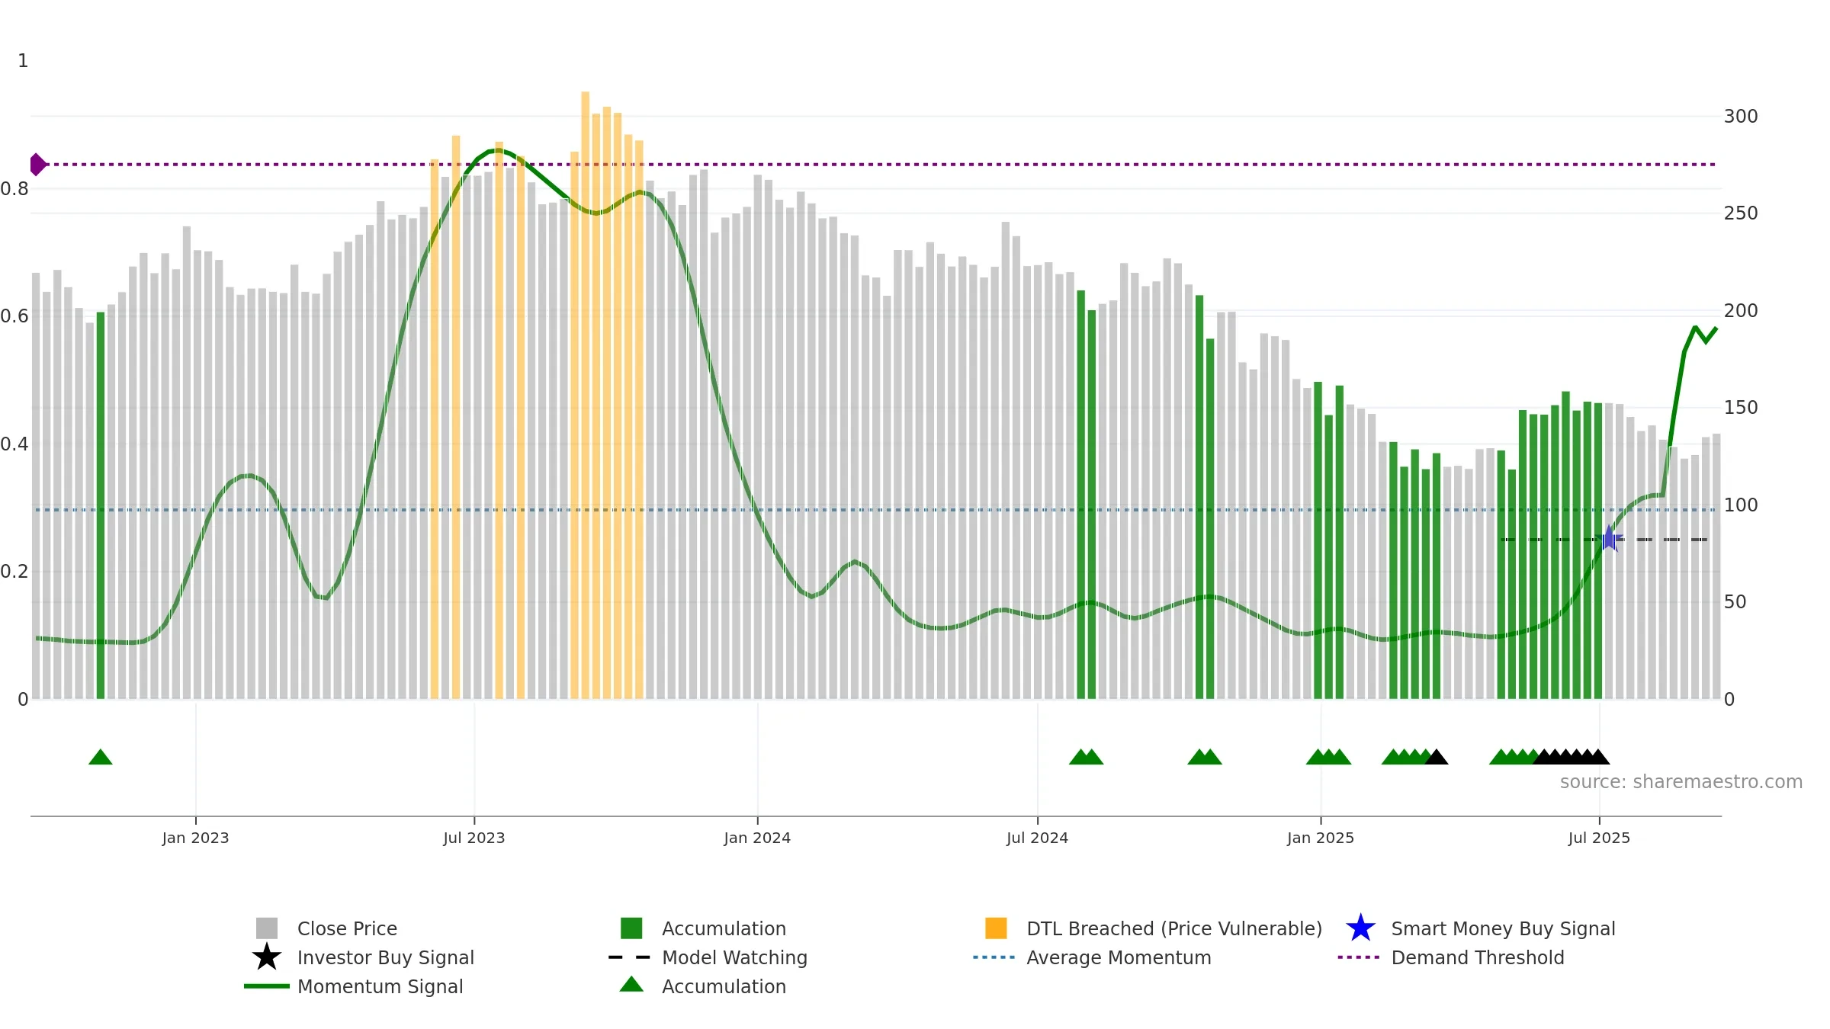
Task: Click the tallest orange bar on the chart
Action: pos(586,395)
